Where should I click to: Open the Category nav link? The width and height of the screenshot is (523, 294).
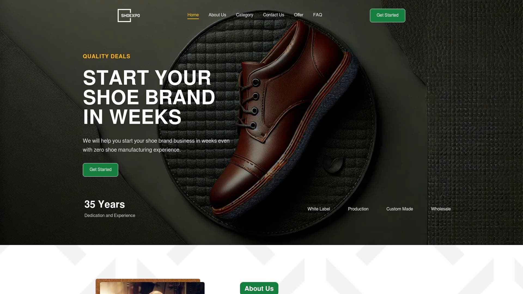(244, 15)
